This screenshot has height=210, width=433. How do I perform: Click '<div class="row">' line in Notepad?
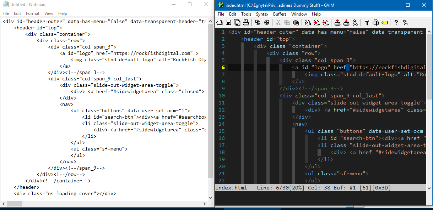[x=61, y=40]
